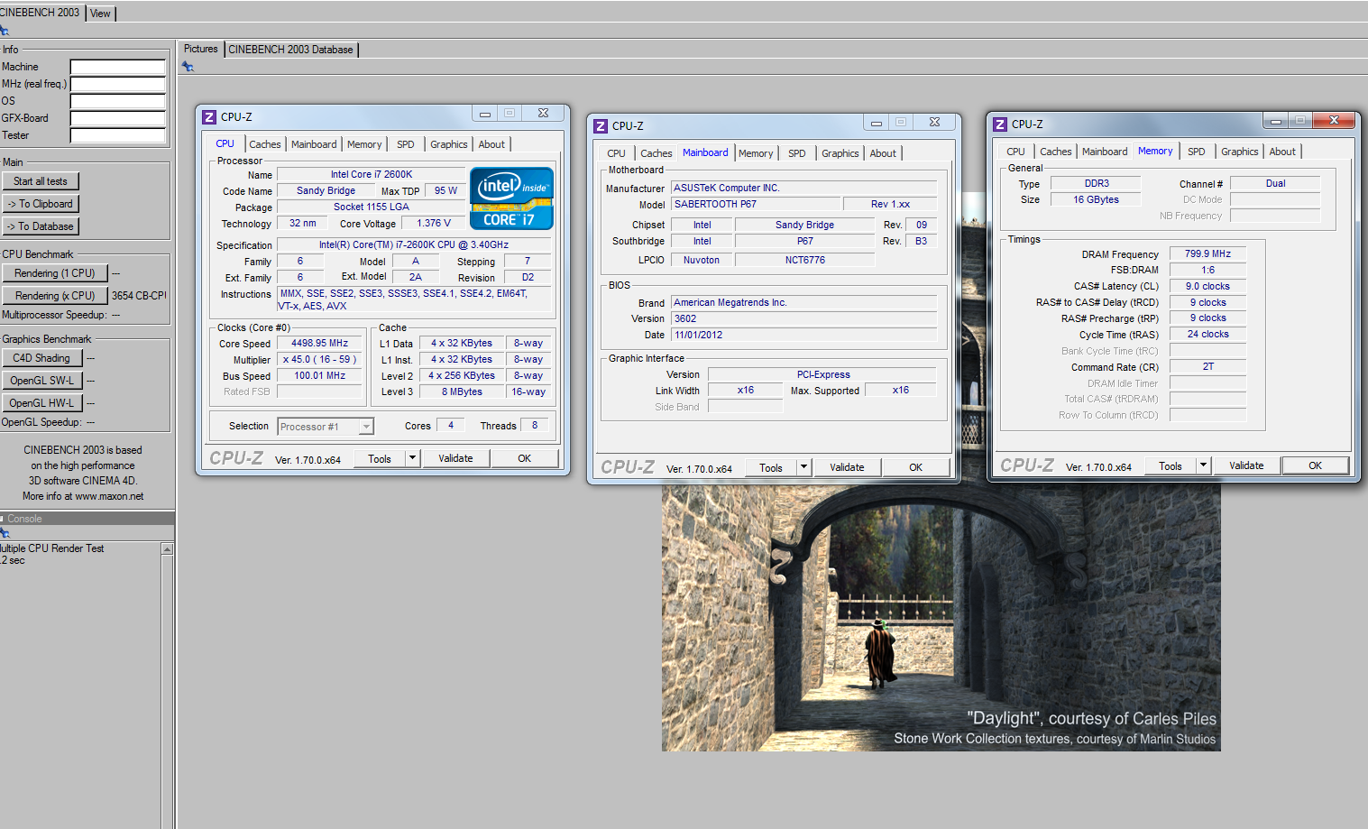Open Graphics tab in Memory window
Viewport: 1368px width, 829px height.
pyautogui.click(x=1240, y=152)
